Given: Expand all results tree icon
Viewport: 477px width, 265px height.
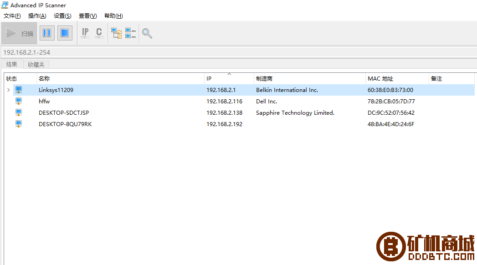Looking at the screenshot, I should coord(116,33).
